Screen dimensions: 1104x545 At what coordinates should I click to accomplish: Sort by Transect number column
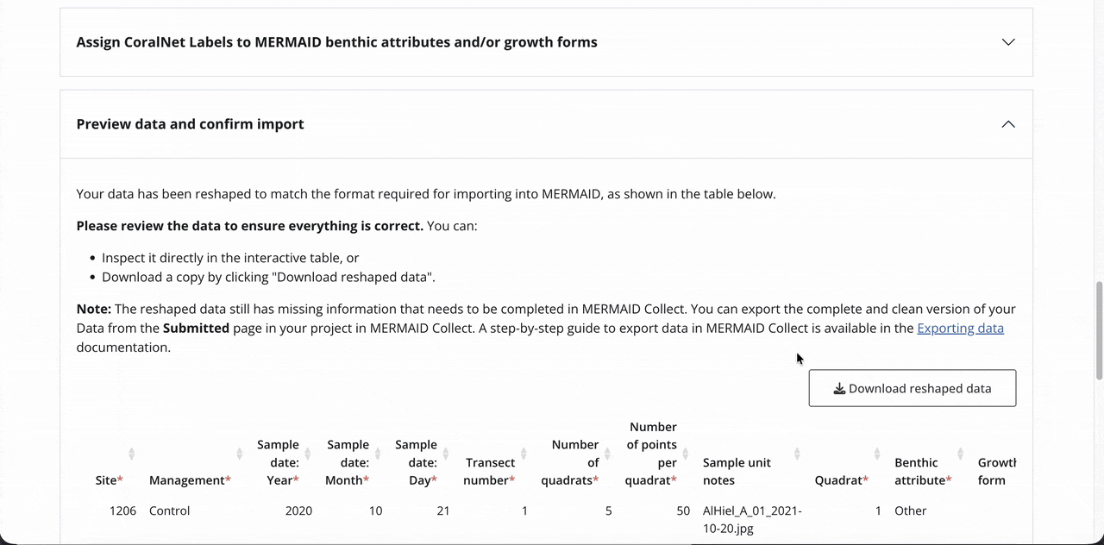tap(524, 454)
